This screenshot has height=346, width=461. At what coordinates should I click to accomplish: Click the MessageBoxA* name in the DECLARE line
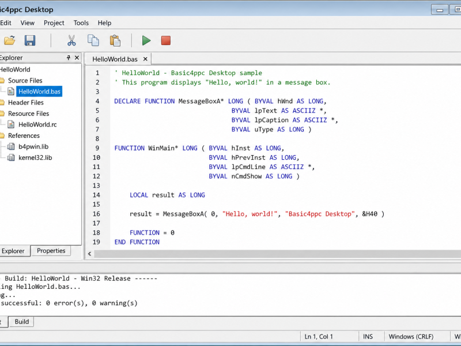(x=201, y=101)
